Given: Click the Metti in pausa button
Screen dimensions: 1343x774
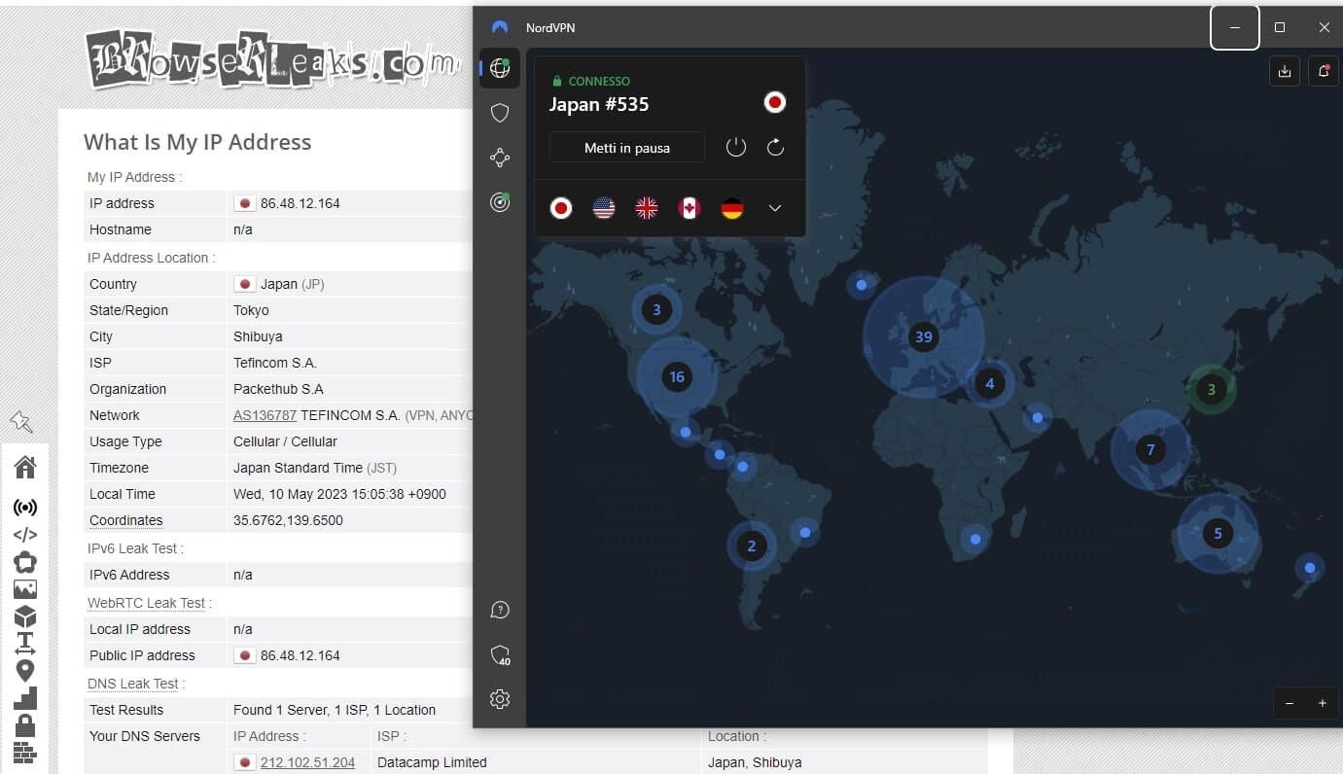Looking at the screenshot, I should coord(627,148).
